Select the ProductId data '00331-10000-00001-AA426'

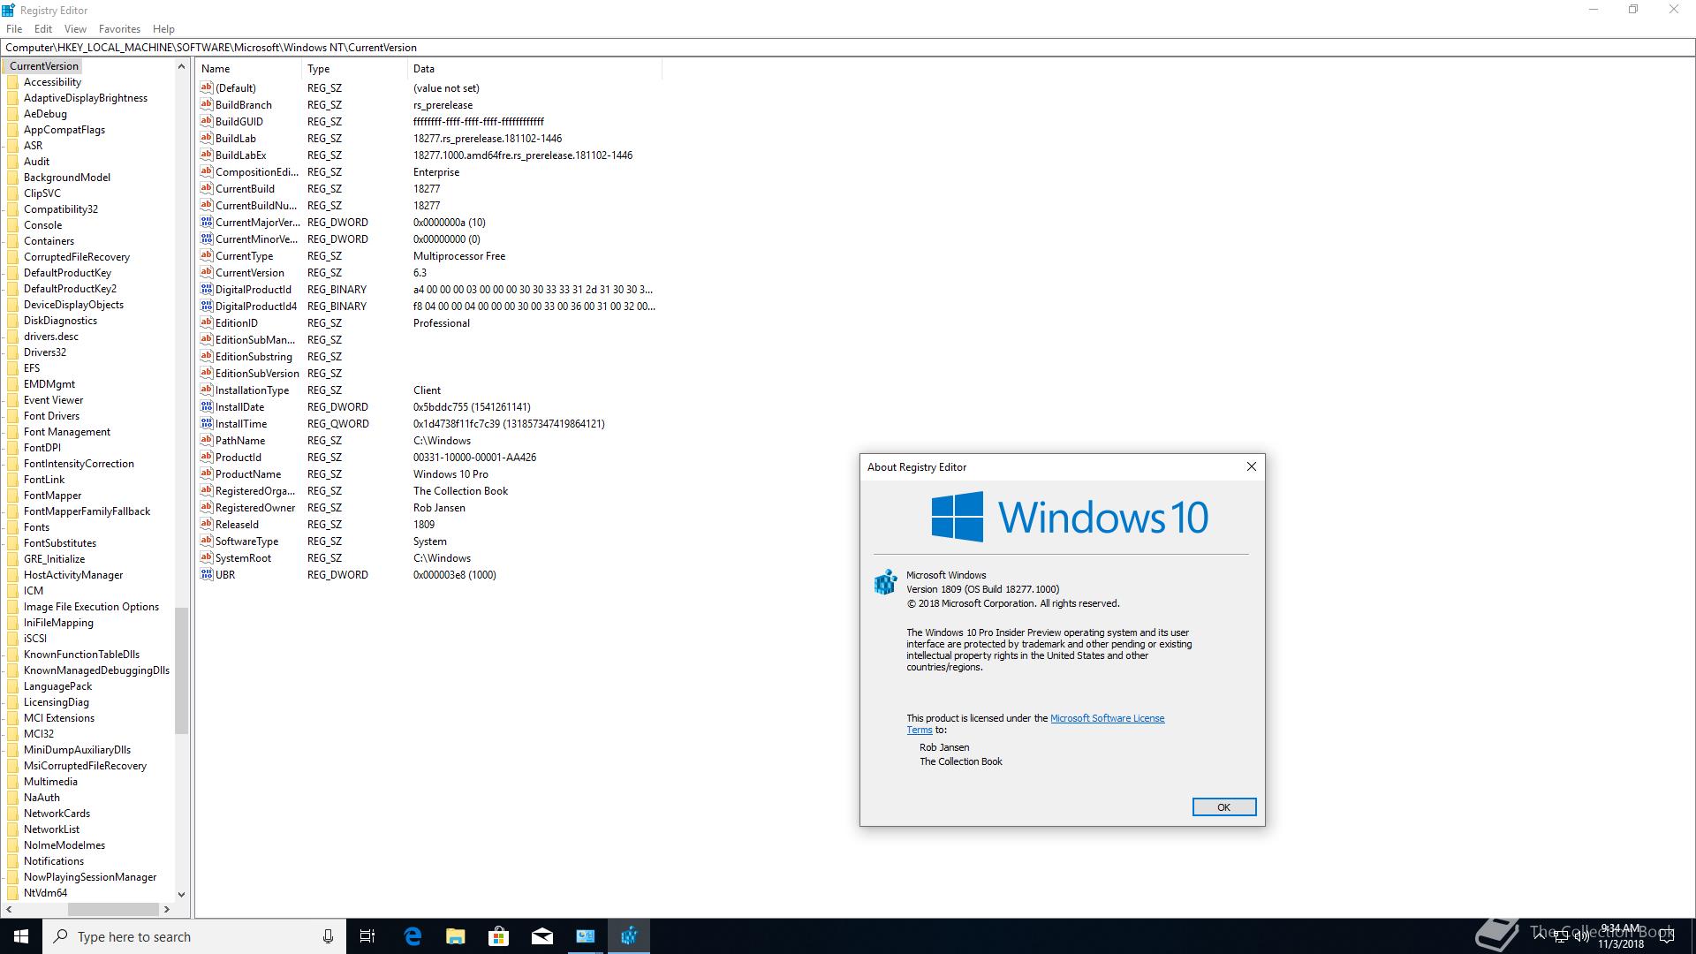(474, 457)
